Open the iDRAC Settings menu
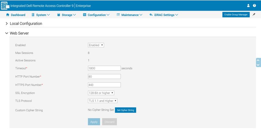 pyautogui.click(x=166, y=15)
